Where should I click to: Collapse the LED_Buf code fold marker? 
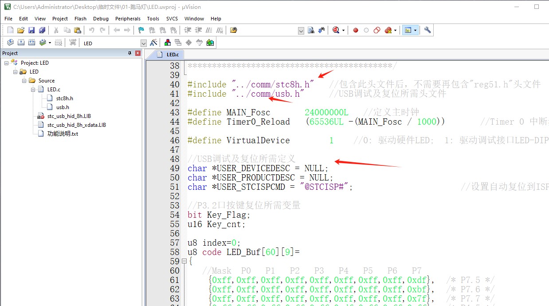(184, 261)
